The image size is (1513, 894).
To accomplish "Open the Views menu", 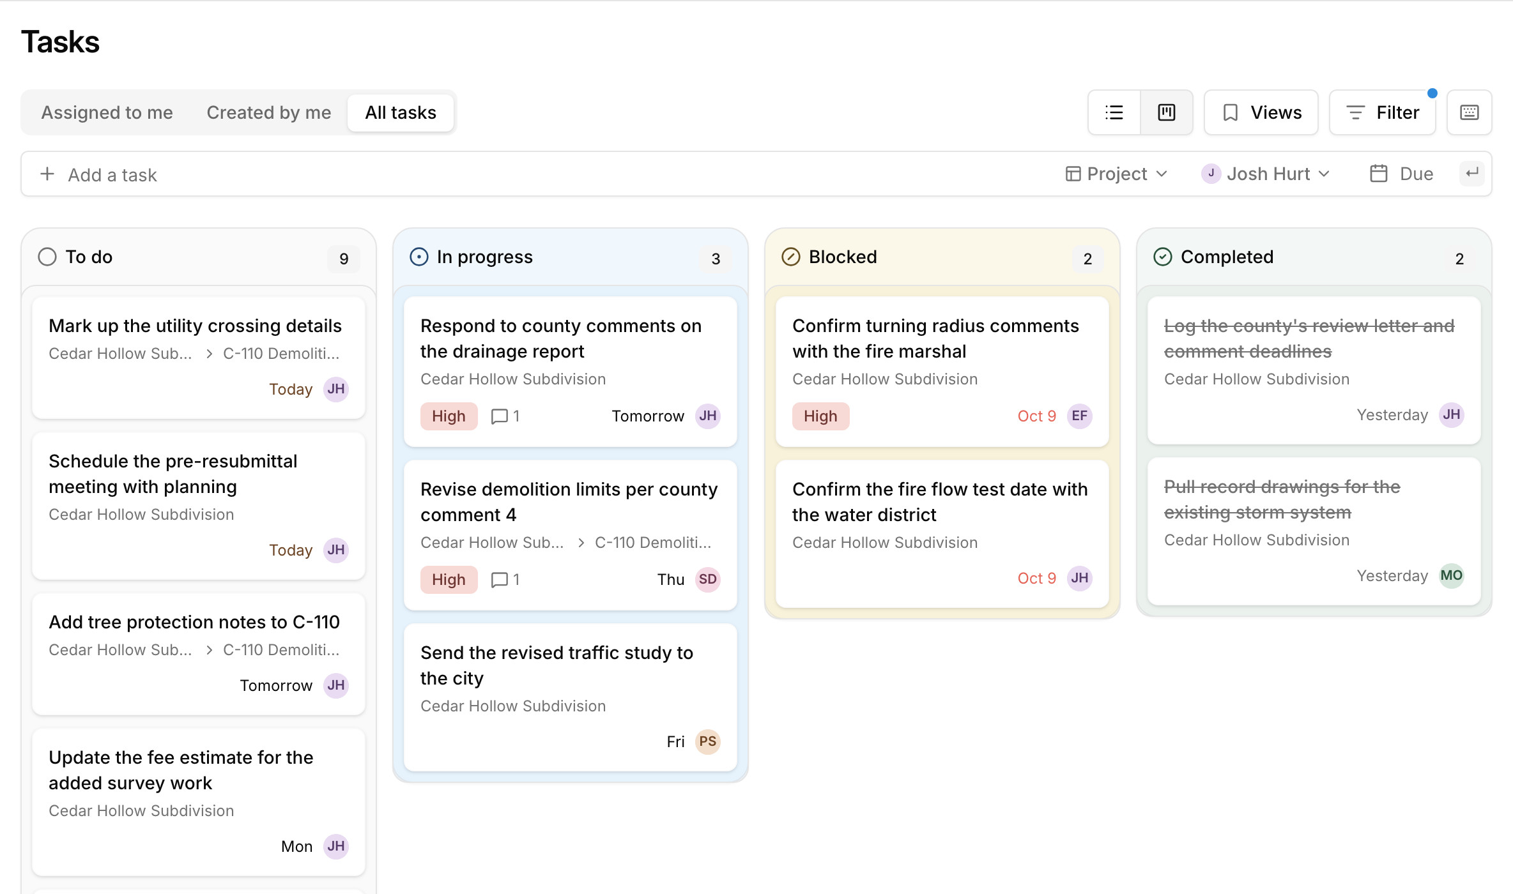I will [1261, 112].
